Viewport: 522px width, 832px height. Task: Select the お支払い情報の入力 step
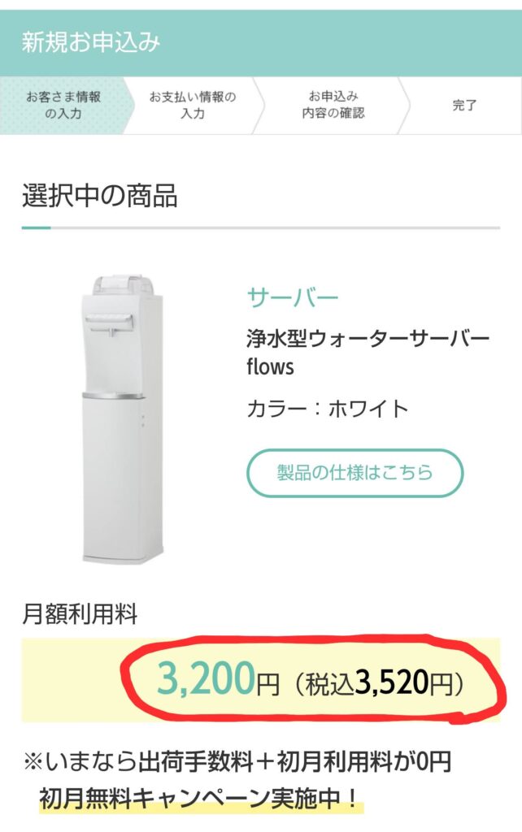coord(192,105)
